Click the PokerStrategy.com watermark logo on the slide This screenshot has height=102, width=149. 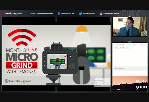18,81
